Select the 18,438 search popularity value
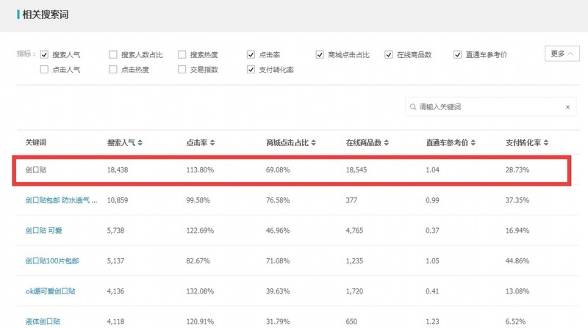 tap(118, 170)
